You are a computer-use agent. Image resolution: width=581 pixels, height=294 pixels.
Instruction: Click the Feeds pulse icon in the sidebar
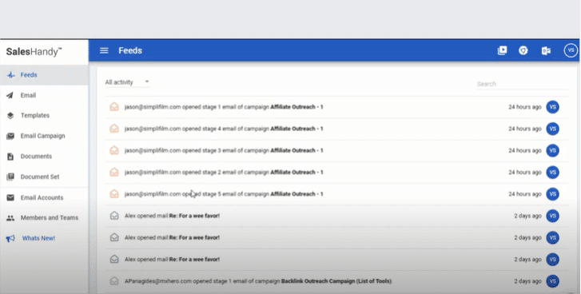click(x=10, y=75)
